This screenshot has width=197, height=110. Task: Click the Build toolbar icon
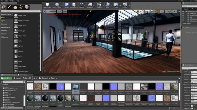107,5
